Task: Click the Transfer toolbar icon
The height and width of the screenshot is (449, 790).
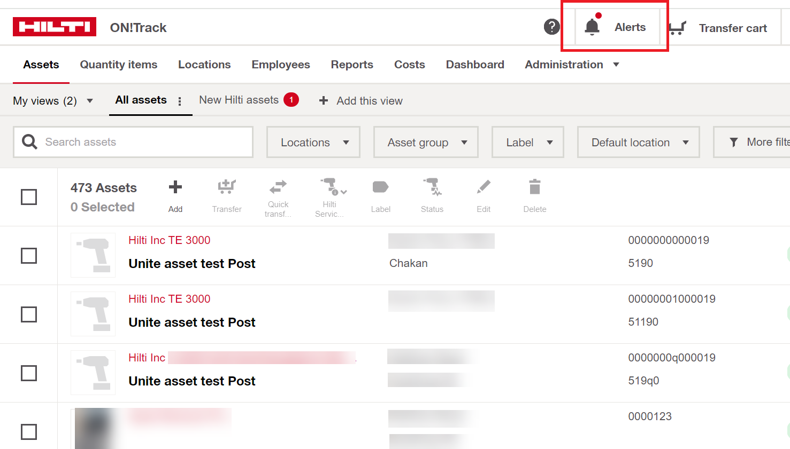Action: click(x=227, y=186)
